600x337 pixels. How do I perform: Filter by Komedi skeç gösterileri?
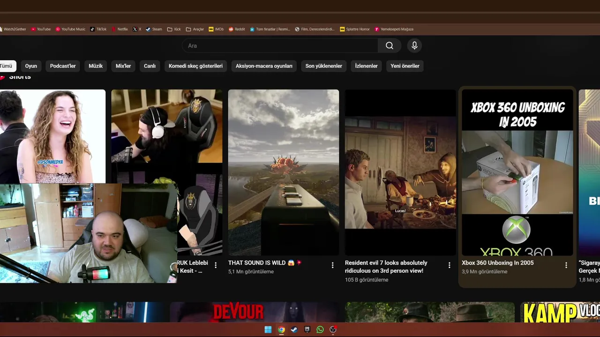195,66
